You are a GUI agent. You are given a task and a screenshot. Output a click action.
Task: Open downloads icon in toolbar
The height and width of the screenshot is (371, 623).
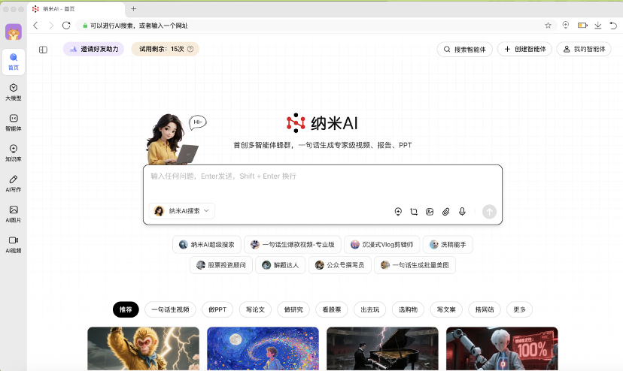point(598,26)
